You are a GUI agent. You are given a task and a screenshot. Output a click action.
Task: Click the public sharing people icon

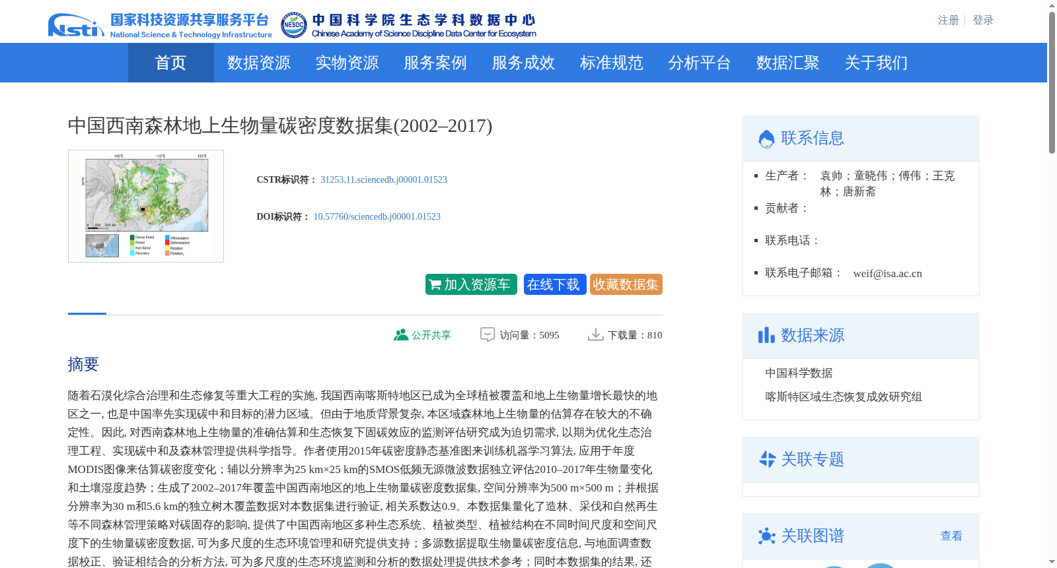400,334
